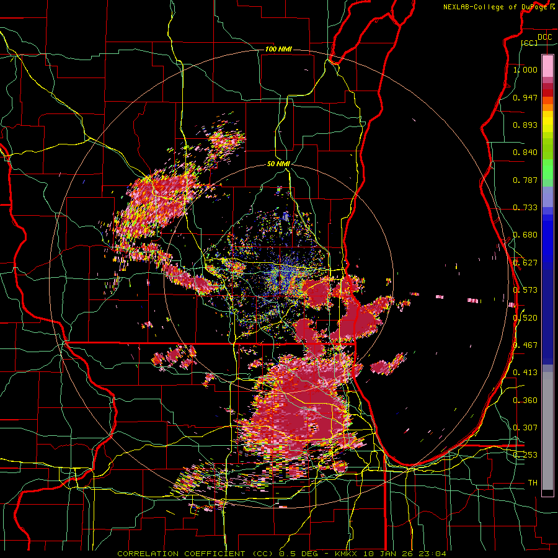
Task: Click the 50 NMI range ring label
Action: point(278,164)
